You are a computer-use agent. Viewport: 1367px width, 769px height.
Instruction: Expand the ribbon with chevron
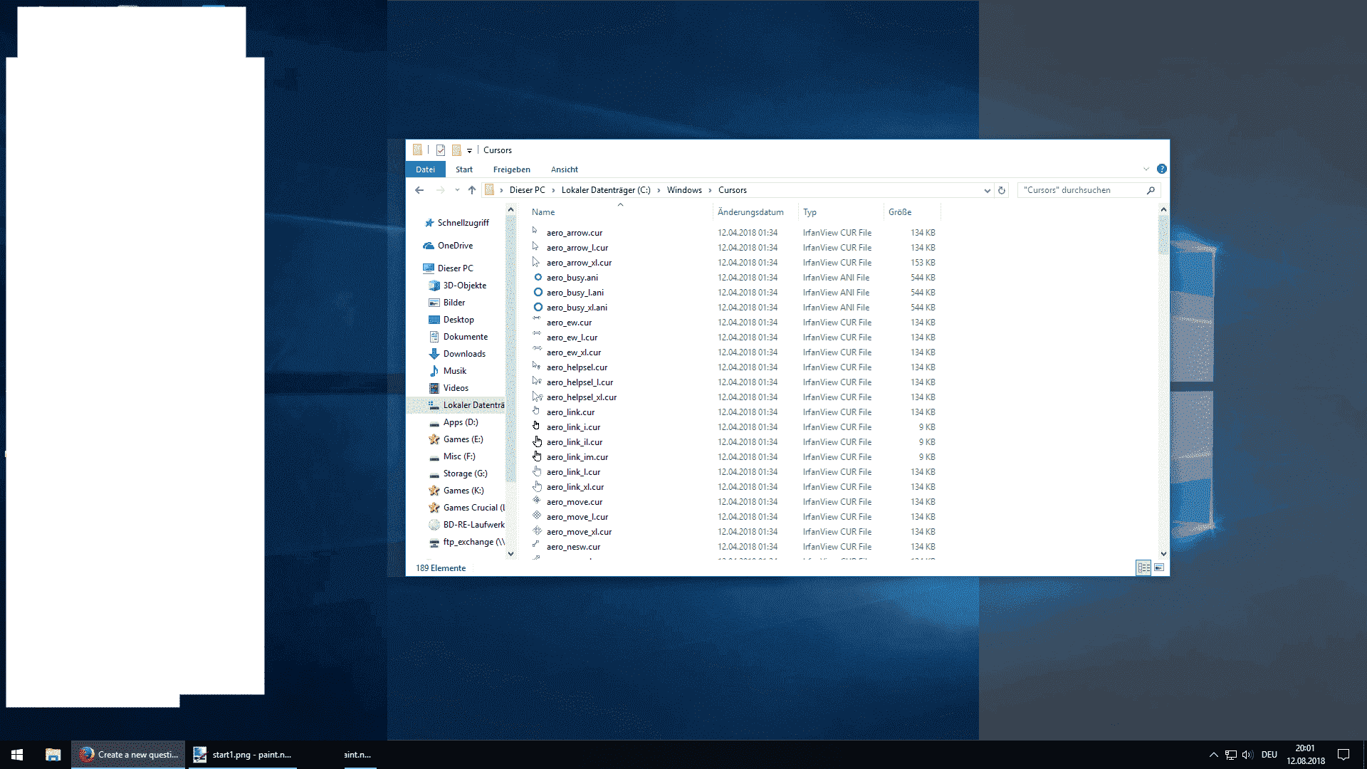(x=1146, y=169)
